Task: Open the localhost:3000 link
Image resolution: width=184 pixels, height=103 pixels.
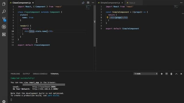Action: [44, 87]
